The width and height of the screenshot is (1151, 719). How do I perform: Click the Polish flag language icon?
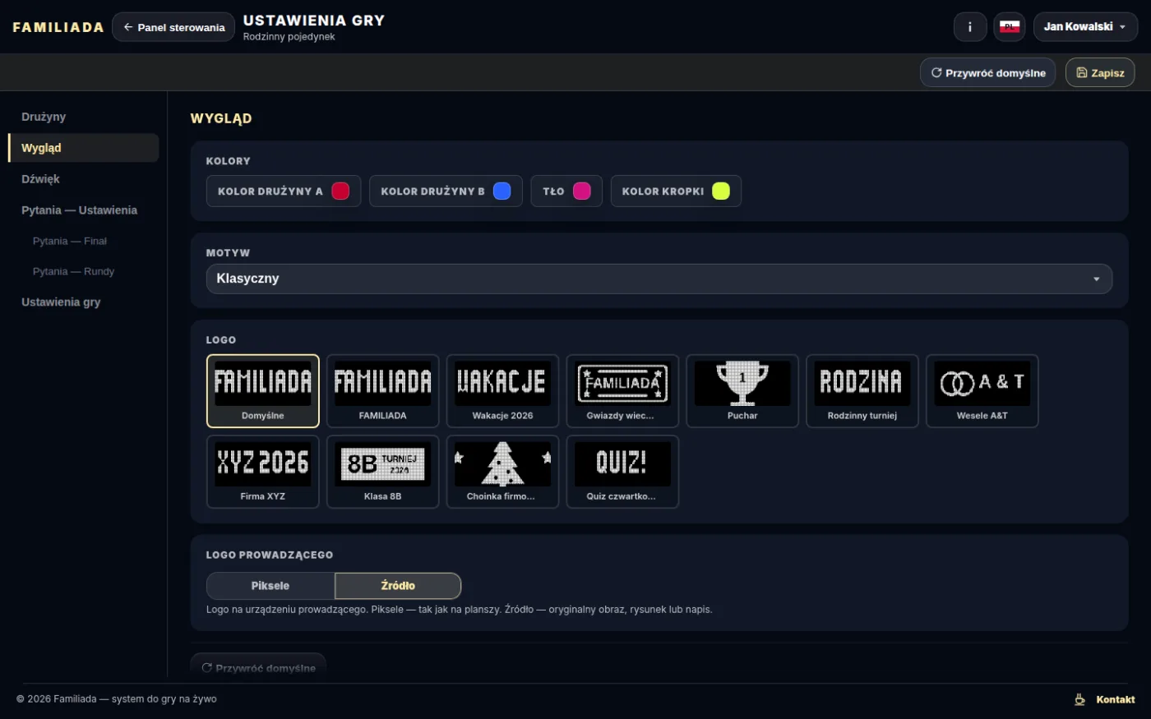click(1010, 27)
